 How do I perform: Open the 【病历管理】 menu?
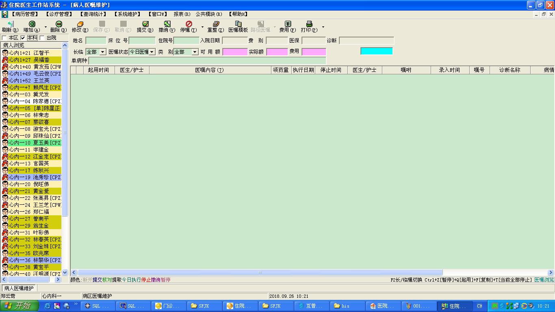click(25, 14)
